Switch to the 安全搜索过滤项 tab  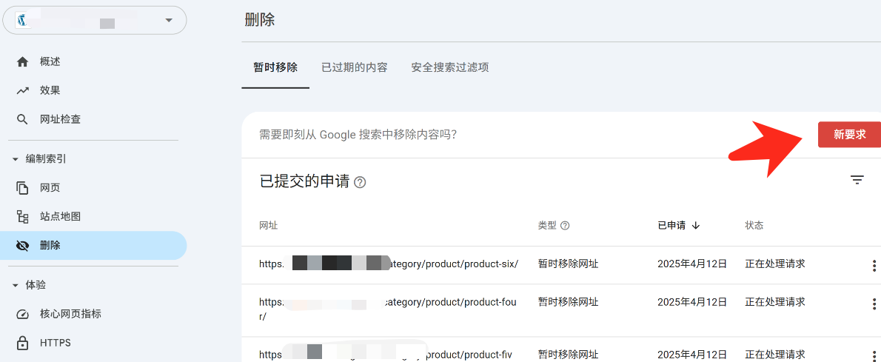[x=449, y=67]
